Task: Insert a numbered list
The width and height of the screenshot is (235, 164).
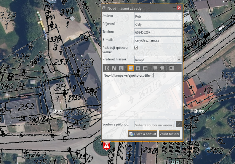Action: (x=155, y=68)
